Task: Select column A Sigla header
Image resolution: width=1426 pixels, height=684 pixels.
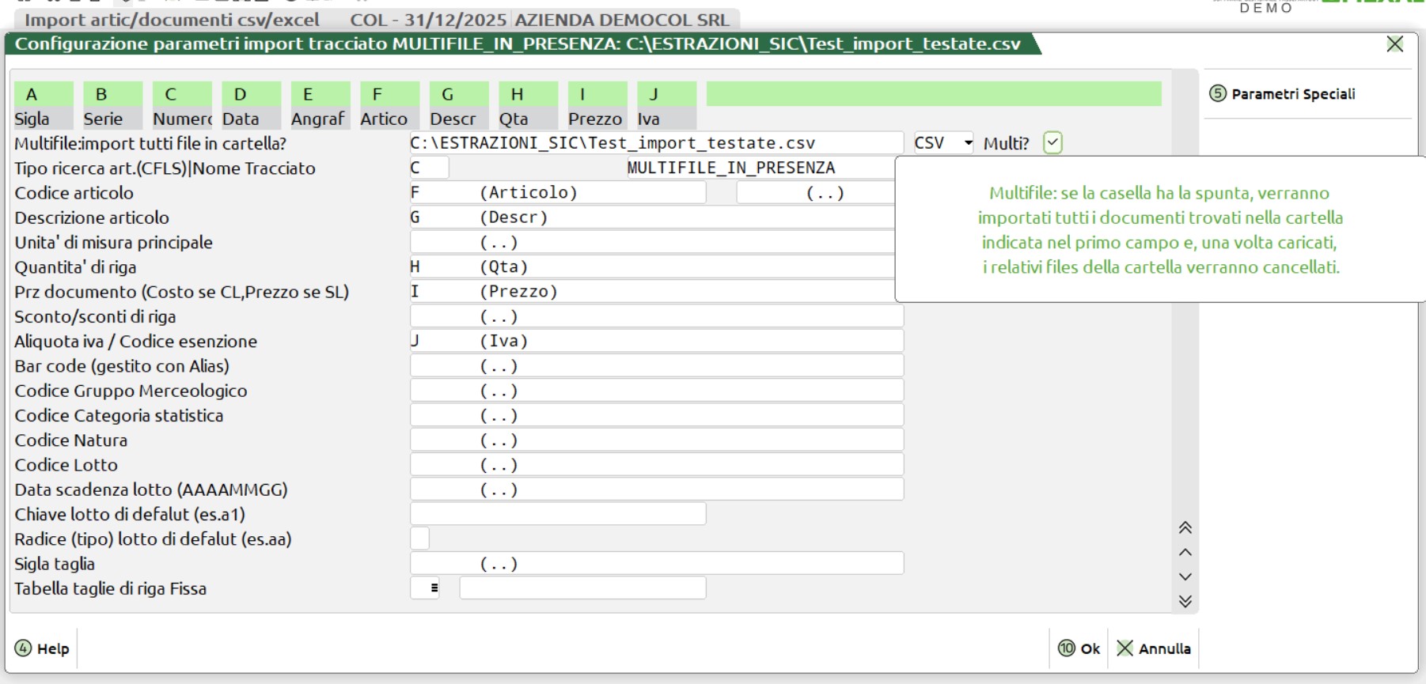Action: pyautogui.click(x=44, y=105)
